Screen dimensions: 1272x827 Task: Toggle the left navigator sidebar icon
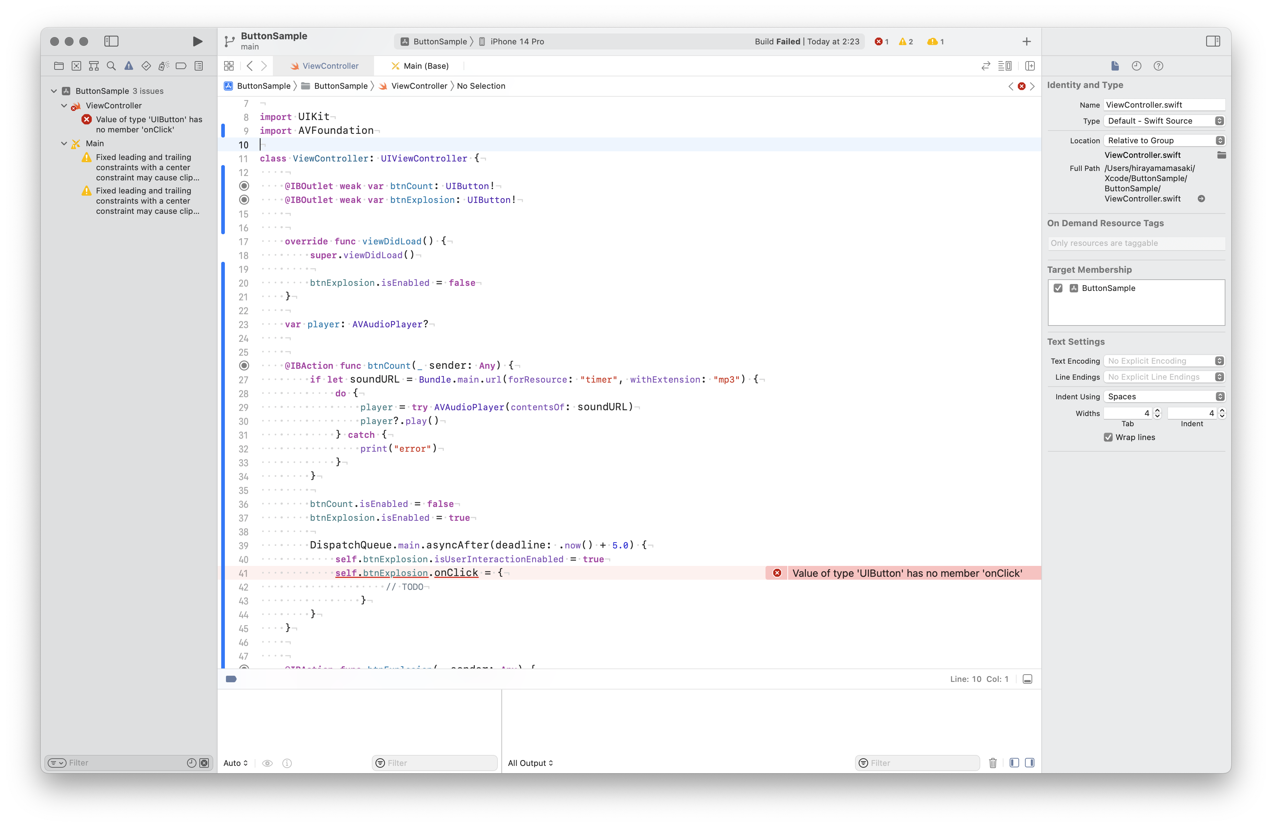coord(111,41)
